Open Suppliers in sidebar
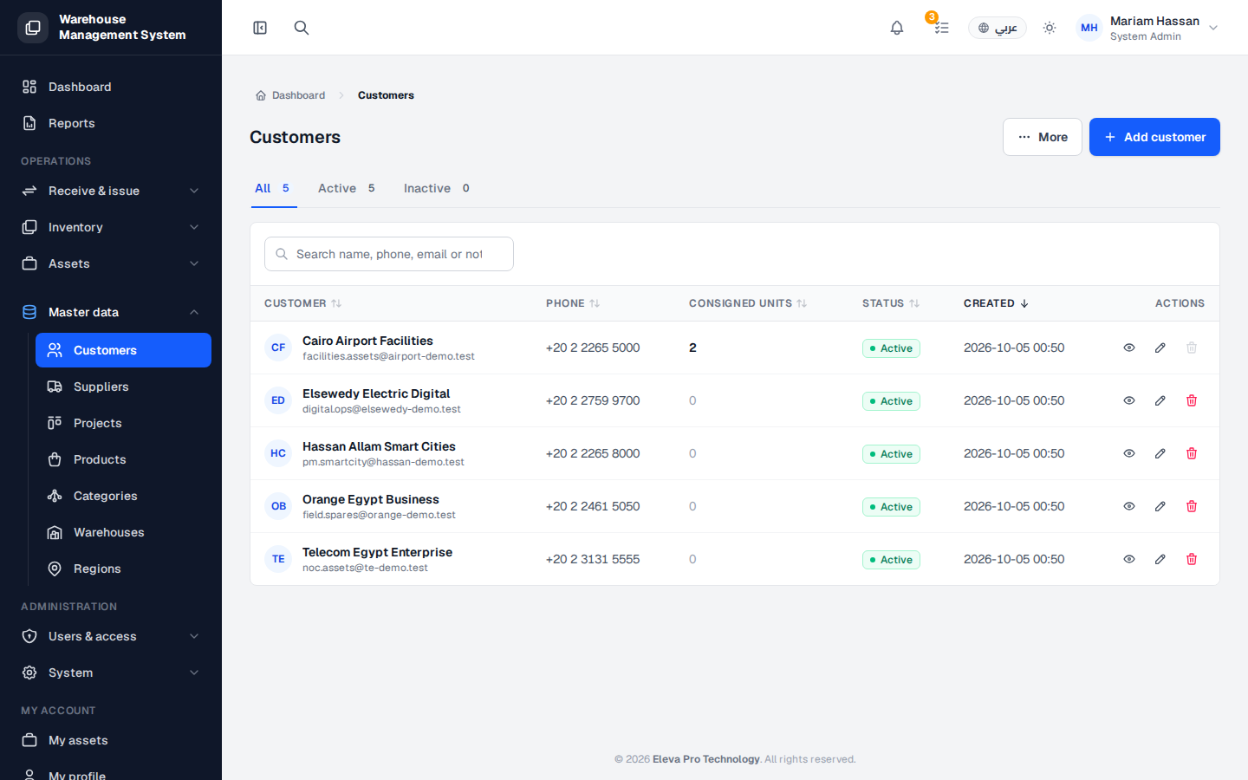The image size is (1248, 780). tap(123, 387)
